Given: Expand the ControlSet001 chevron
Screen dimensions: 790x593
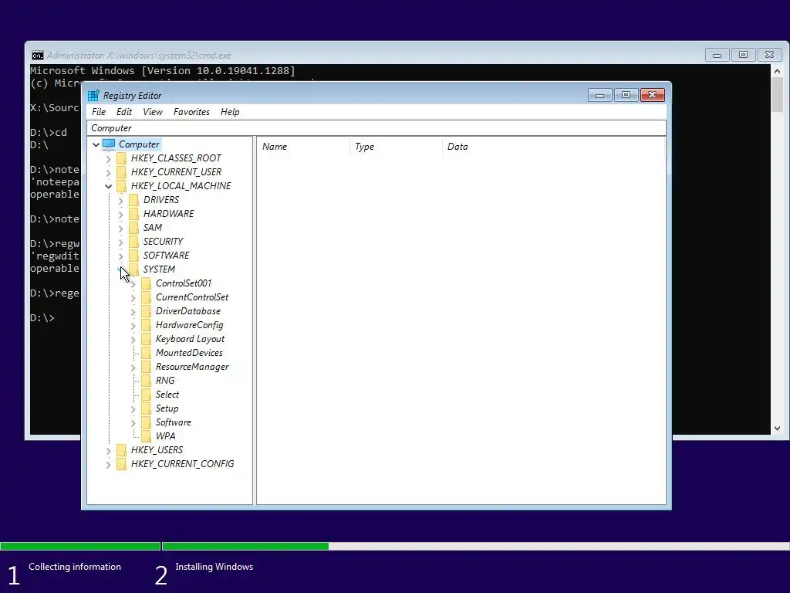Looking at the screenshot, I should click(133, 284).
